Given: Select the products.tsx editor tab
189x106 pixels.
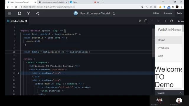Looking at the screenshot, I should (17, 21).
